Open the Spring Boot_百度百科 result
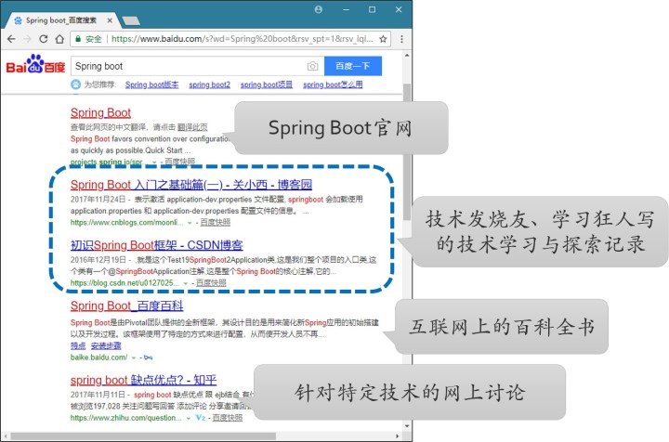 pyautogui.click(x=126, y=305)
